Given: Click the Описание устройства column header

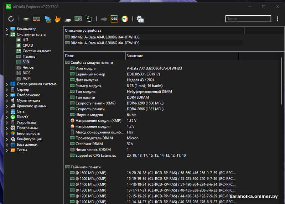Looking at the screenshot, I should point(154,31).
